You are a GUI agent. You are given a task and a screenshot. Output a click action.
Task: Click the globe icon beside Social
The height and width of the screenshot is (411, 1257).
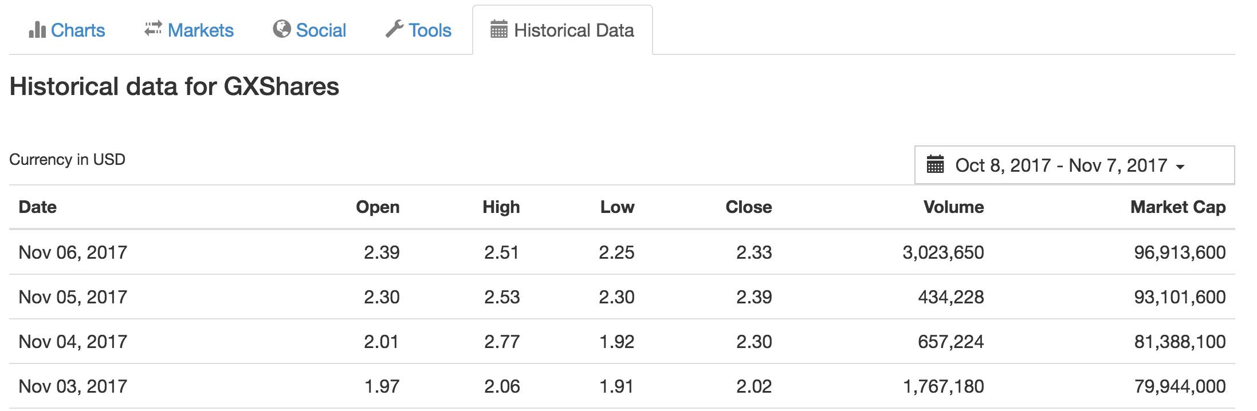pyautogui.click(x=281, y=29)
